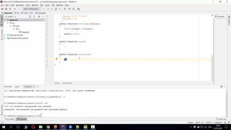231x130 pixels.
Task: Toggle the TODO tool window button
Action: [10, 119]
